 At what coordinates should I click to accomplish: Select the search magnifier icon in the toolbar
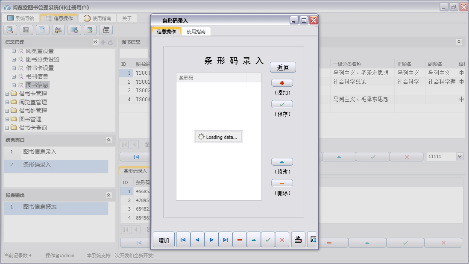9,30
